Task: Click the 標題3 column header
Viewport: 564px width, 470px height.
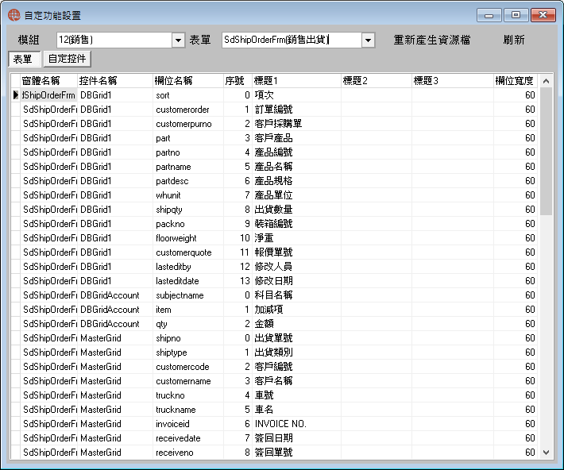Action: [x=453, y=80]
